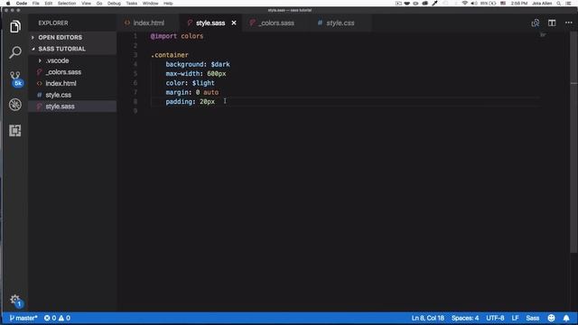Open Spotlight search magnifier
Image resolution: width=578 pixels, height=325 pixels.
pos(559,4)
